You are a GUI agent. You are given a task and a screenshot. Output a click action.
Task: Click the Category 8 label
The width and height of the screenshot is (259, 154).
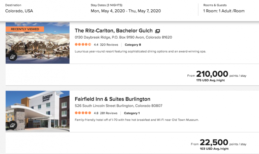133,45
